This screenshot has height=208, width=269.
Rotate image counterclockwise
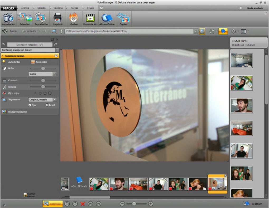67,204
